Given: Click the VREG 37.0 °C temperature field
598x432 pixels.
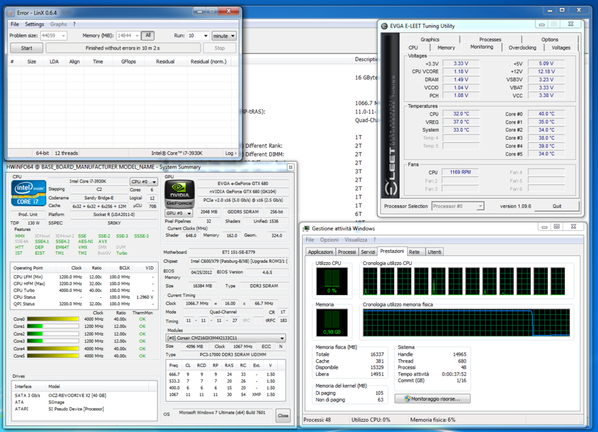Looking at the screenshot, I should pos(460,121).
